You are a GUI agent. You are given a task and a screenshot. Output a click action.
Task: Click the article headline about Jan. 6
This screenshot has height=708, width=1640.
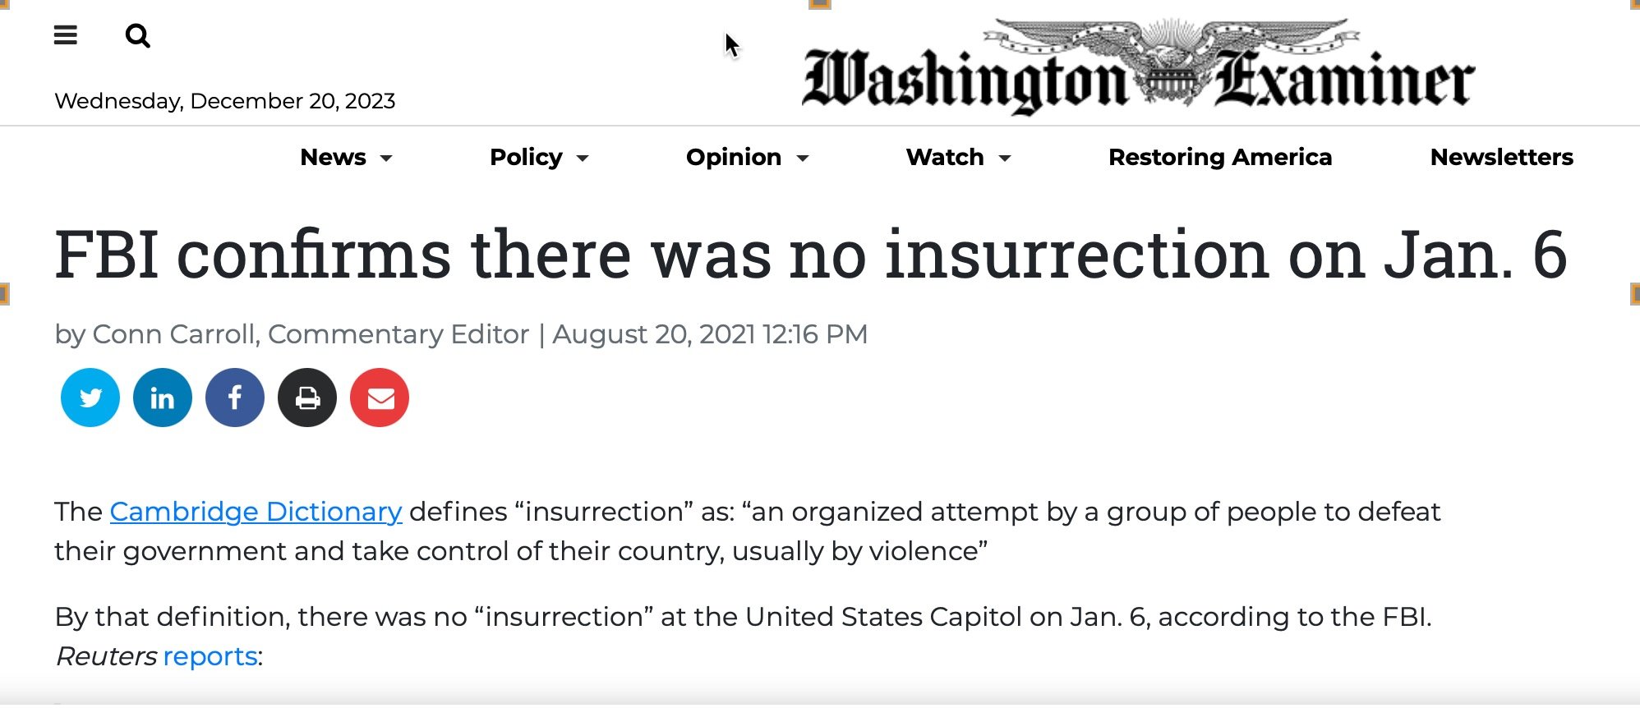[x=810, y=255]
